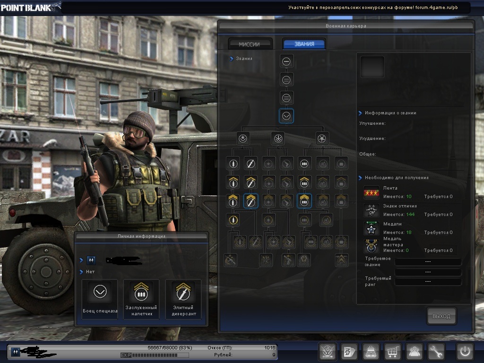Expand the Информация о звании section
Viewport: 484px width, 363px height.
[361, 113]
